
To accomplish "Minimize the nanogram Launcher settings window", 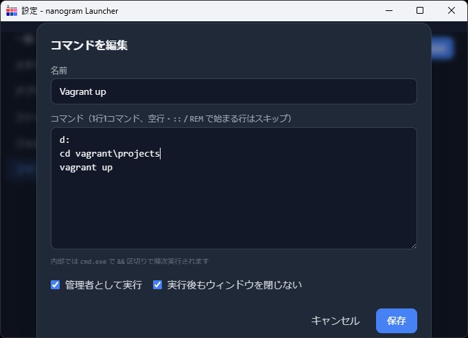I will 388,10.
